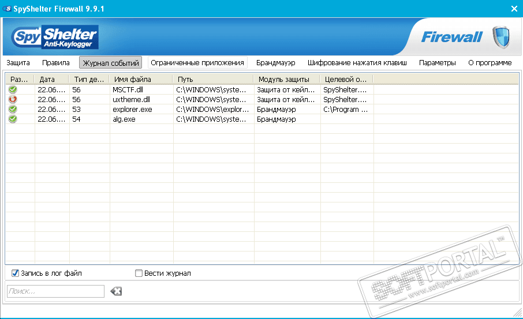Go to the Брандмауэр tab
The height and width of the screenshot is (319, 523).
pos(276,63)
